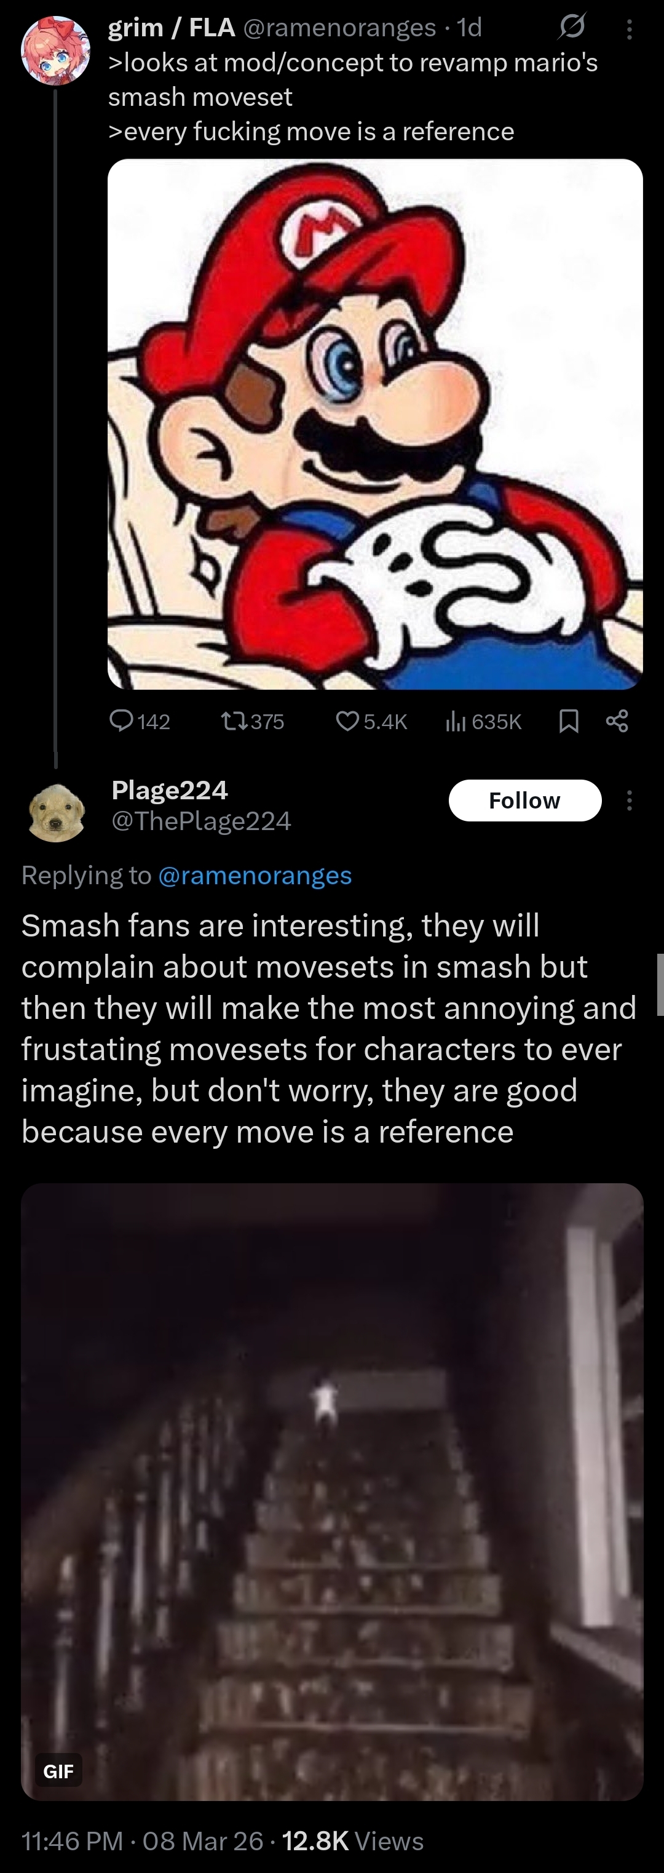Open the three-dot menu beside Follow
Image resolution: width=664 pixels, height=1873 pixels.
629,800
